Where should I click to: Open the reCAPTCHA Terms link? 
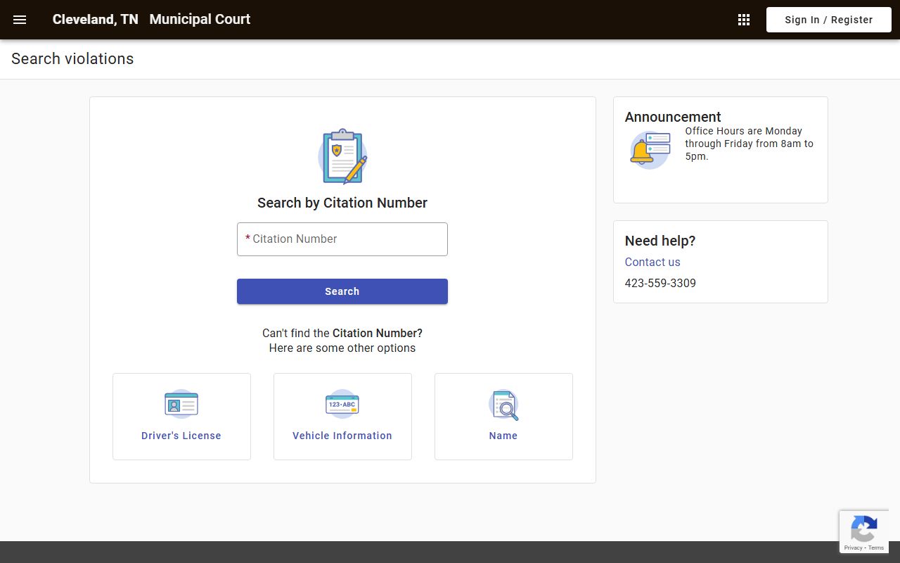pos(876,548)
